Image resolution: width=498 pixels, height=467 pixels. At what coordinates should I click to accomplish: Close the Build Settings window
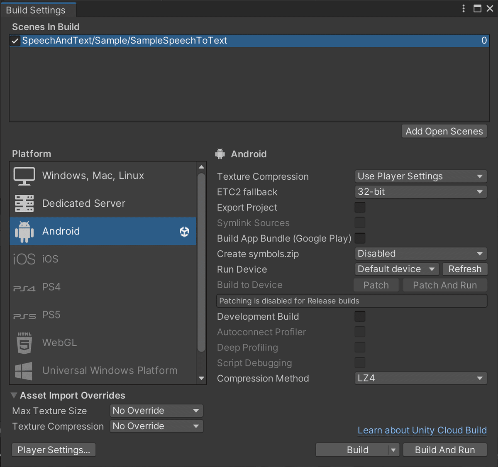490,9
